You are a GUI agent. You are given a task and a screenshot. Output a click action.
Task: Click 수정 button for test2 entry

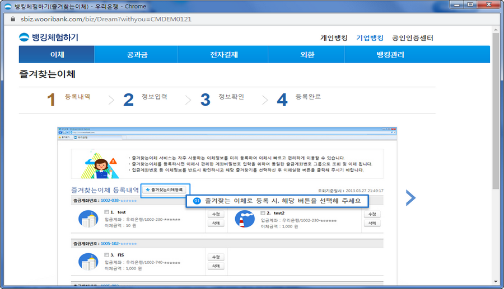click(x=372, y=214)
